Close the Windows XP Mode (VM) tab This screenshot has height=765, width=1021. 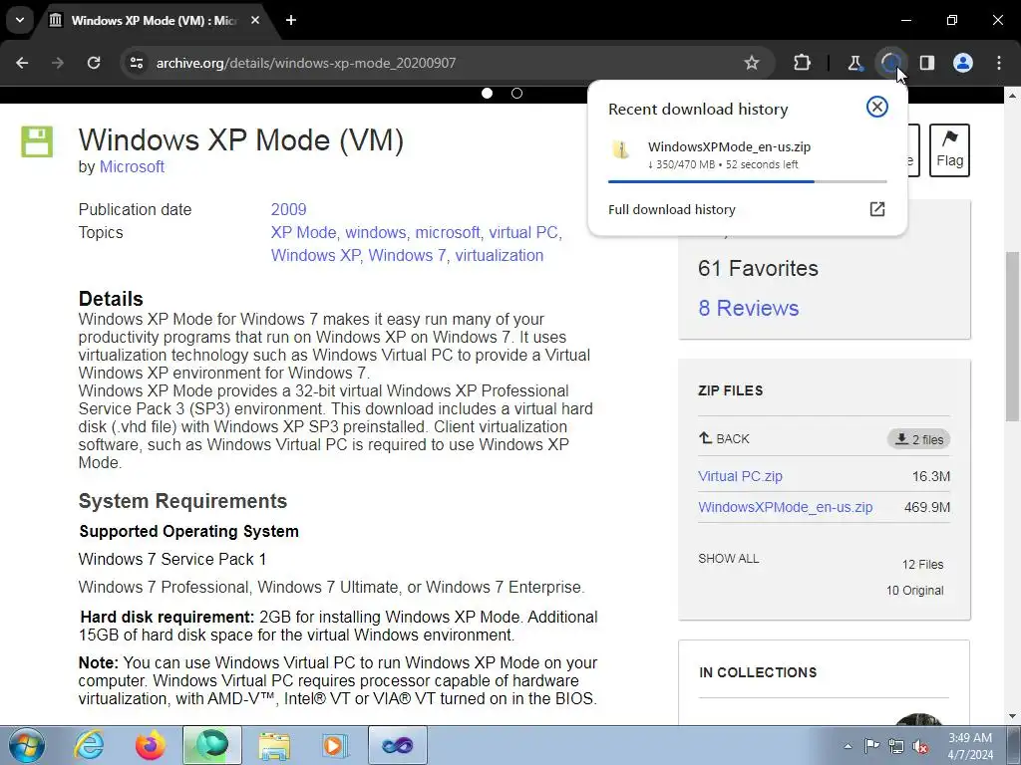click(x=255, y=20)
